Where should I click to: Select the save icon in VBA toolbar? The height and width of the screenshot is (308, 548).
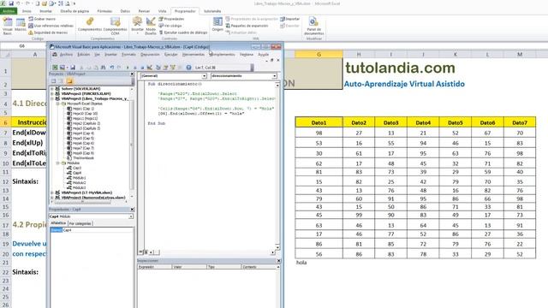point(73,68)
